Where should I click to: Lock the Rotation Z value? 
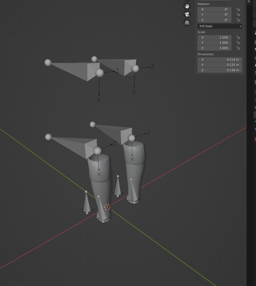(238, 20)
